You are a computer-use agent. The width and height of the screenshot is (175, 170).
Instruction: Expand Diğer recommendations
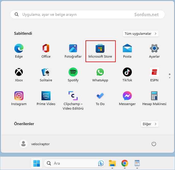(x=150, y=124)
